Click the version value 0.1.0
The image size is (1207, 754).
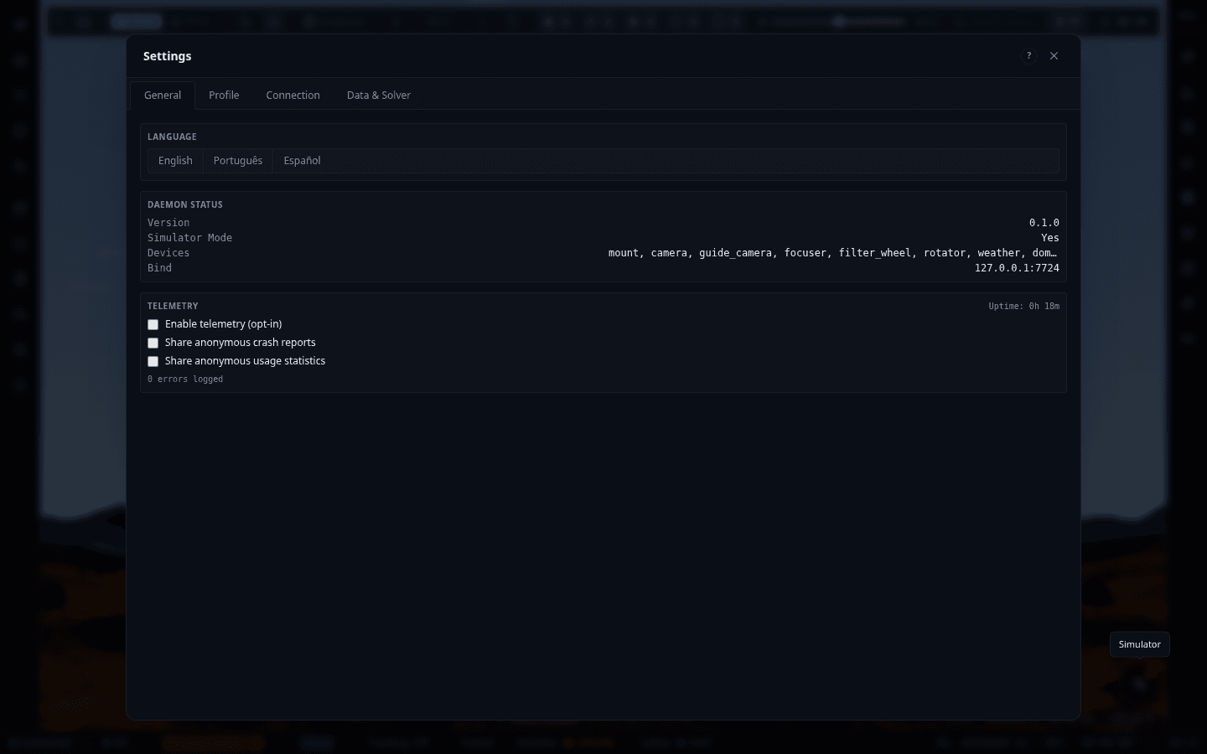(x=1044, y=223)
